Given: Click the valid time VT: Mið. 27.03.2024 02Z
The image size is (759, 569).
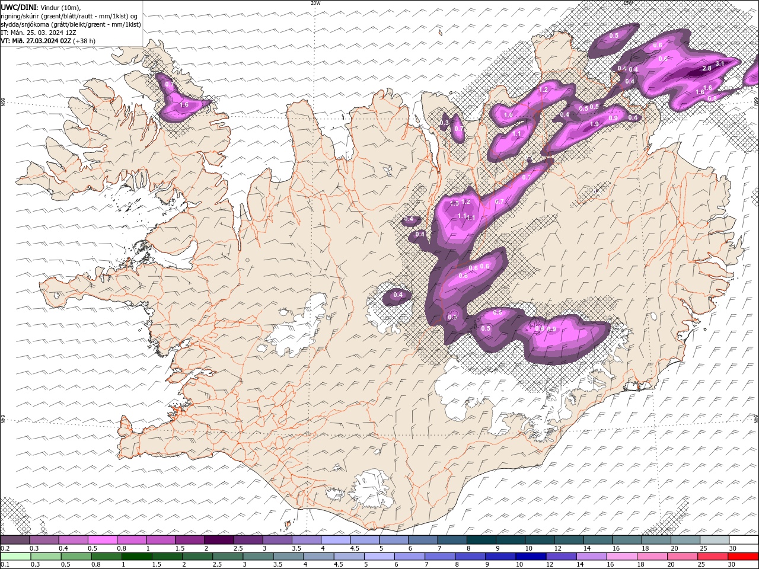Looking at the screenshot, I should tap(37, 41).
